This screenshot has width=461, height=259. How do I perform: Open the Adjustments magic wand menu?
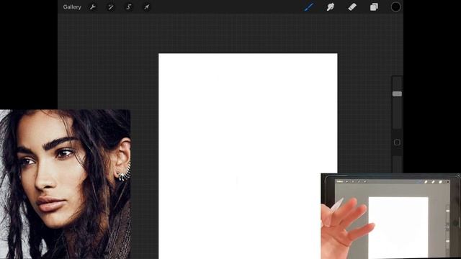pos(110,7)
